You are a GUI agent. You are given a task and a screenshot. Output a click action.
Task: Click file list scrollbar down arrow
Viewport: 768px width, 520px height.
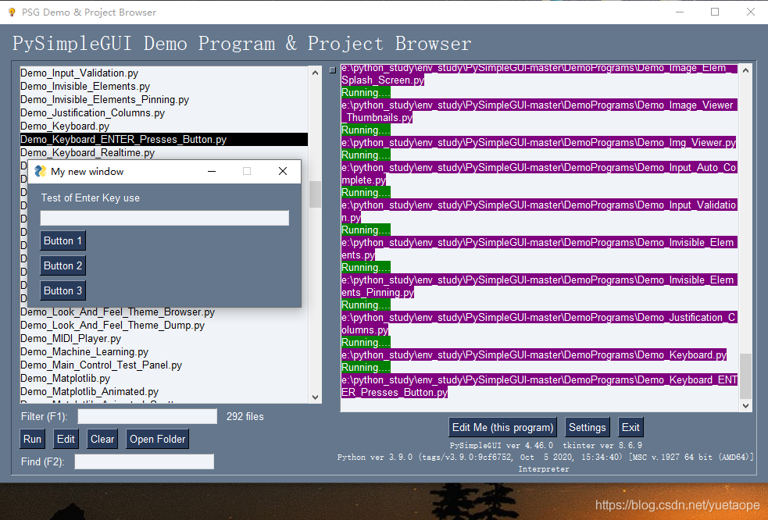[316, 397]
